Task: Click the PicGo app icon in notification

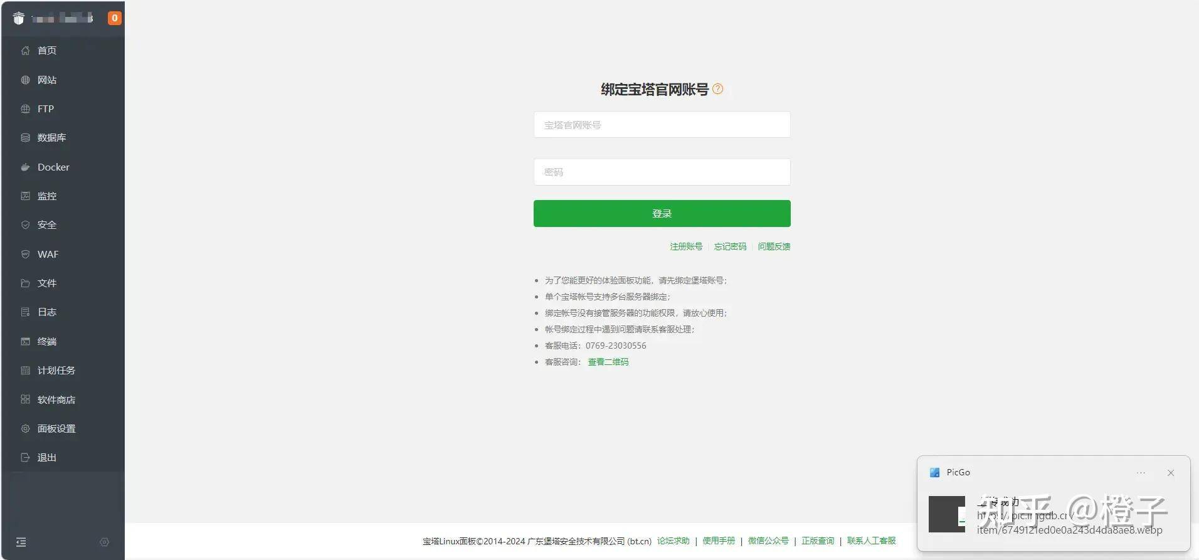Action: pos(934,472)
